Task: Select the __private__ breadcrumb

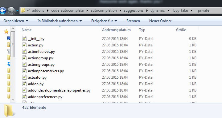Action: click(203, 10)
